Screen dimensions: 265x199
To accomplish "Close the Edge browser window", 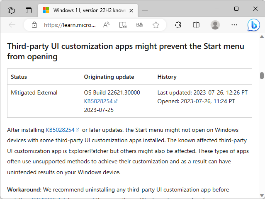I will [255, 9].
